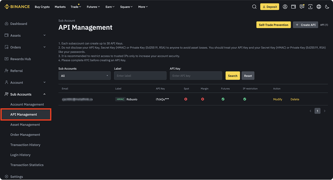Click the desktop app download icon
Viewport: 333px width, 180px height.
pyautogui.click(x=310, y=6)
